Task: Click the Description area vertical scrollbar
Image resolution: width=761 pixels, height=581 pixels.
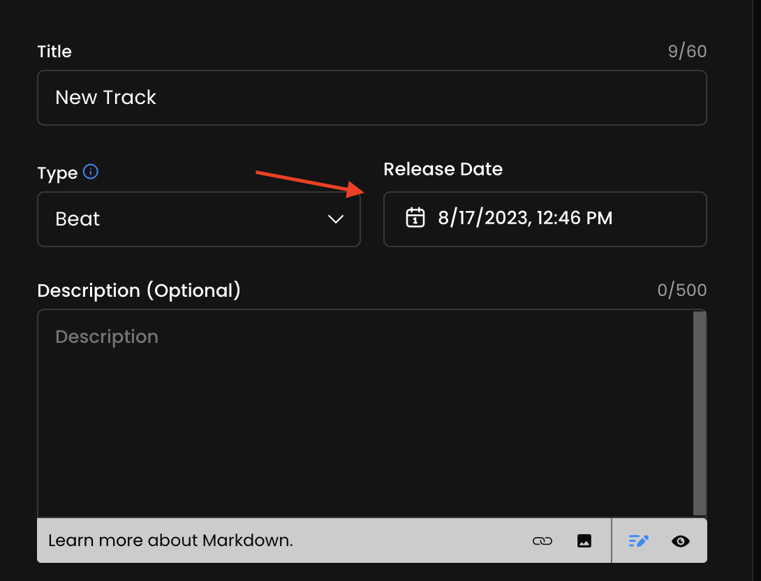Action: pos(700,412)
